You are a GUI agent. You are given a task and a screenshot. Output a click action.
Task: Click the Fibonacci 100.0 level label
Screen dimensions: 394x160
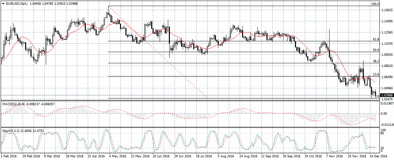(375, 4)
